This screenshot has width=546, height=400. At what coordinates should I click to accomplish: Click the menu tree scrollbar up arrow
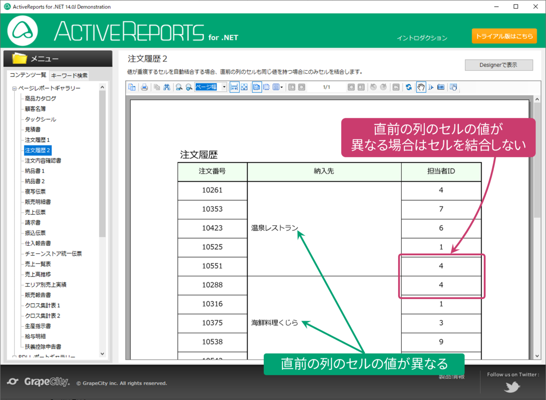pos(102,87)
